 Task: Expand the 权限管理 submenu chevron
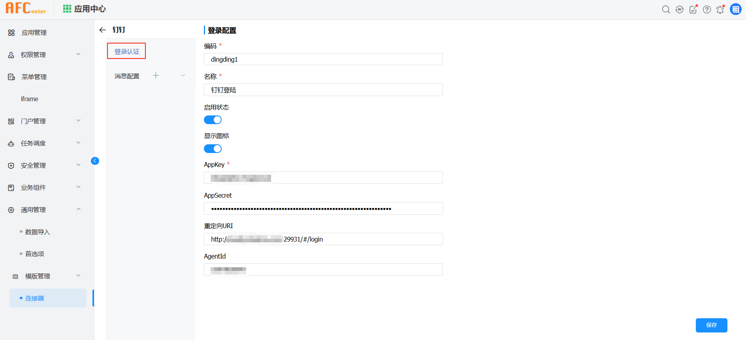[x=79, y=54]
